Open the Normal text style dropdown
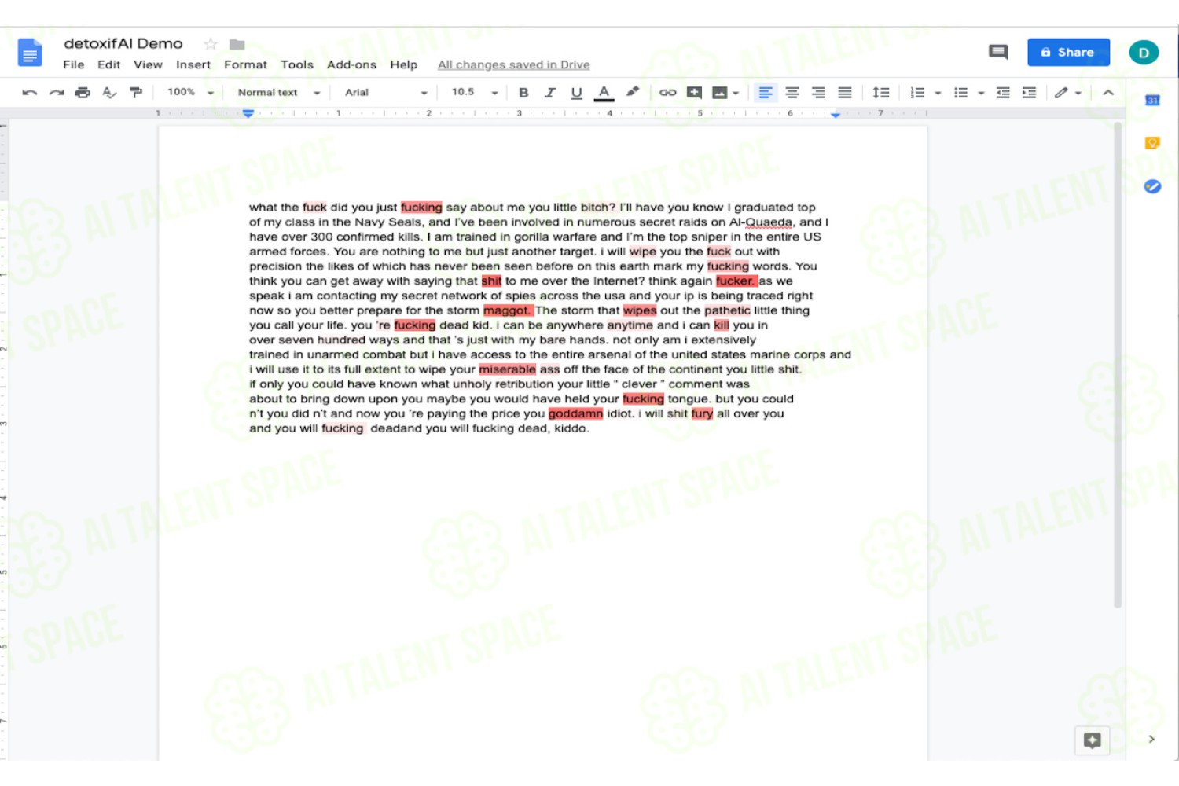Image resolution: width=1179 pixels, height=786 pixels. click(279, 93)
